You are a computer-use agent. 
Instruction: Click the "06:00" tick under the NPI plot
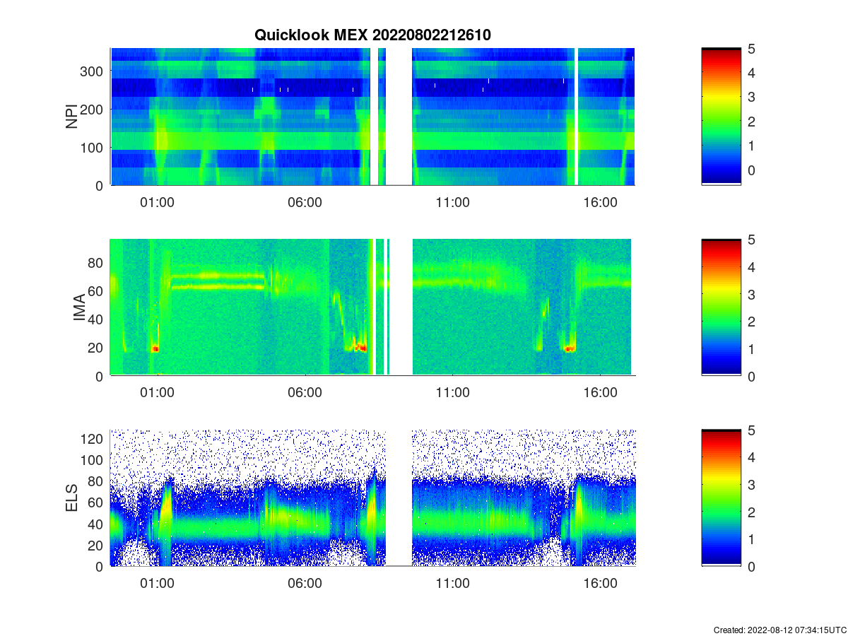pos(305,202)
